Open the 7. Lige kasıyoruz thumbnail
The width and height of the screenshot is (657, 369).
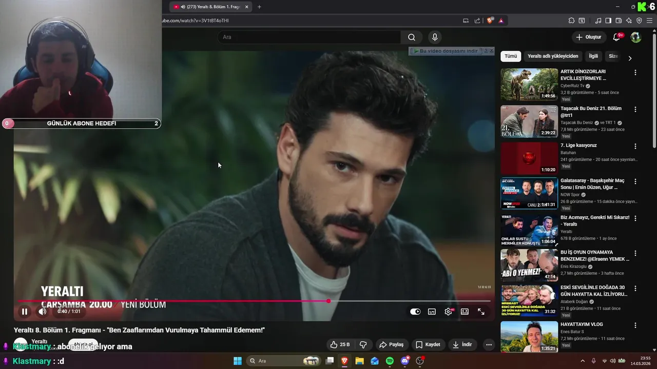[529, 158]
